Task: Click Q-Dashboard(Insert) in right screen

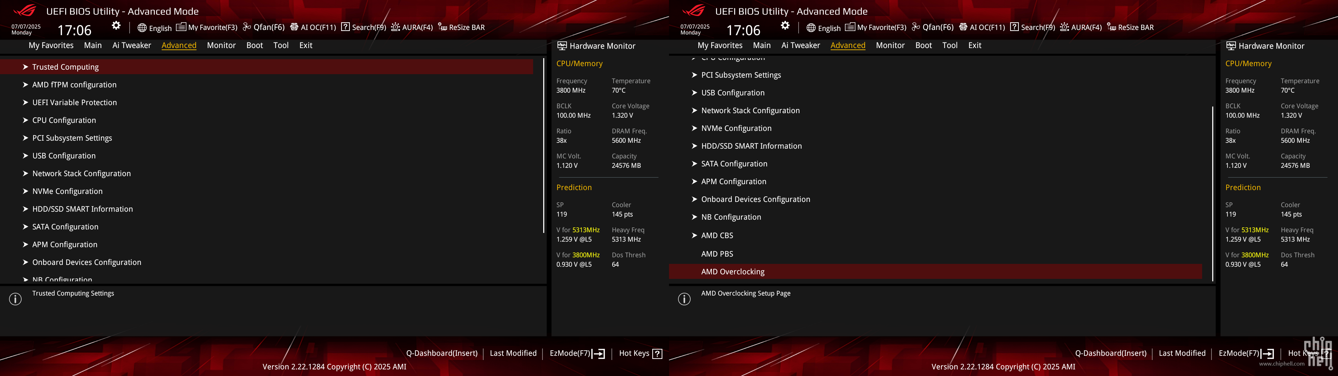Action: pos(1110,353)
